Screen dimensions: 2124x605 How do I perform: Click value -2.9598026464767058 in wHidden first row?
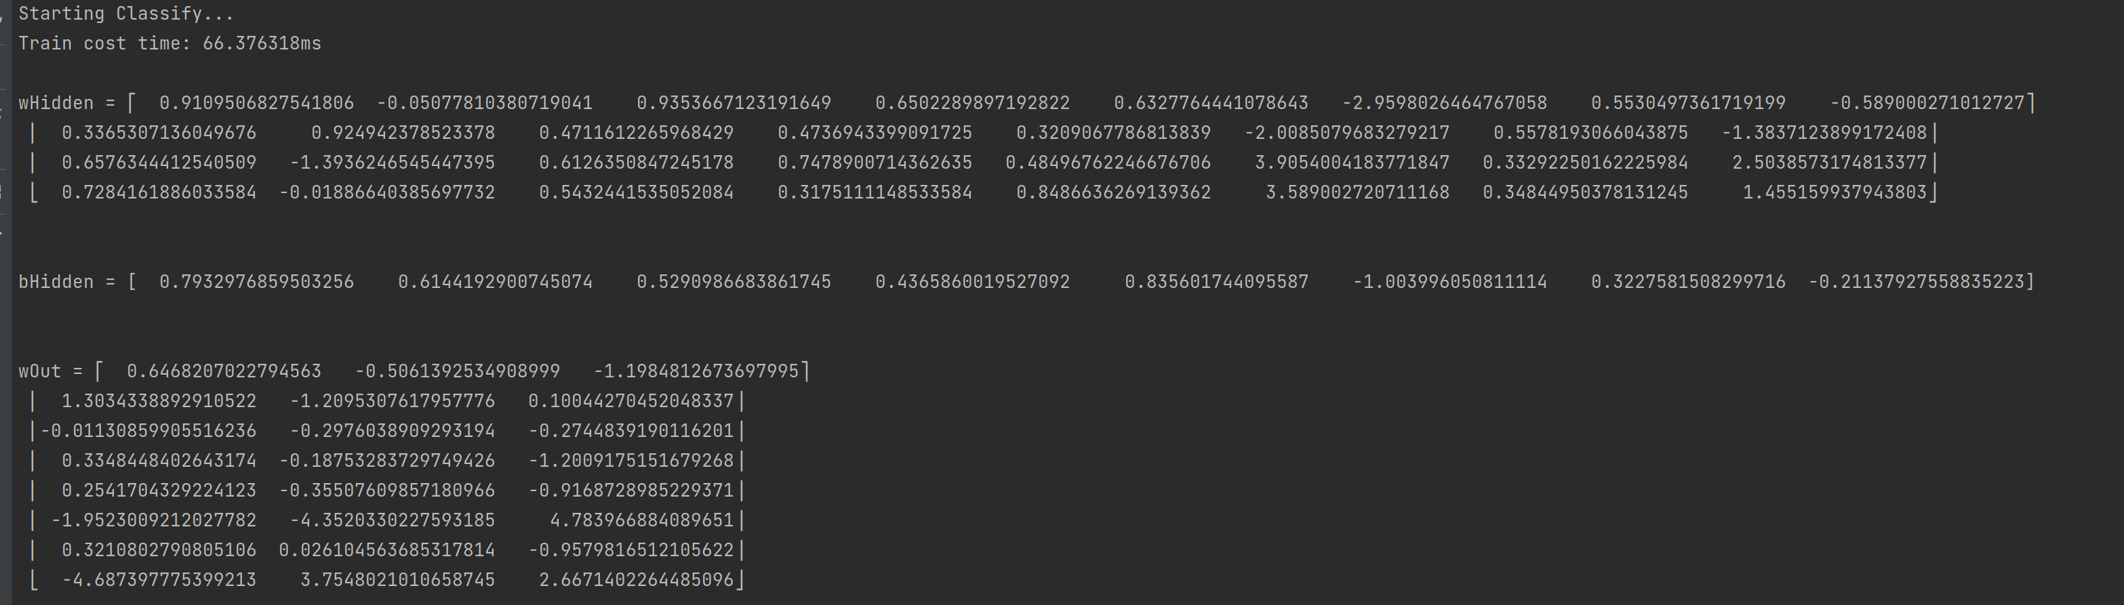tap(1445, 103)
